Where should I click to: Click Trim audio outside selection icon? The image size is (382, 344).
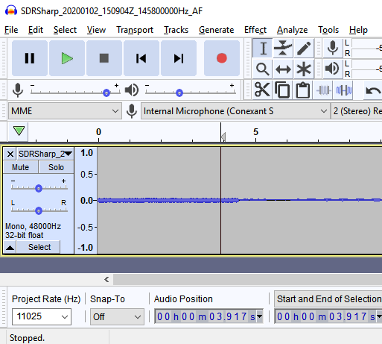323,90
